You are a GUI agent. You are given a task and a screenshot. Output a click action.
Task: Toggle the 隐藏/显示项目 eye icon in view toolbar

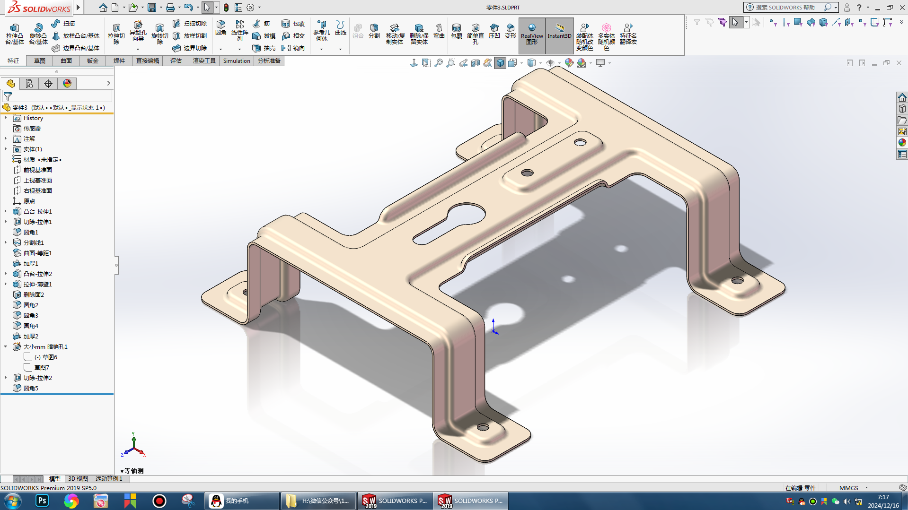[x=550, y=63]
